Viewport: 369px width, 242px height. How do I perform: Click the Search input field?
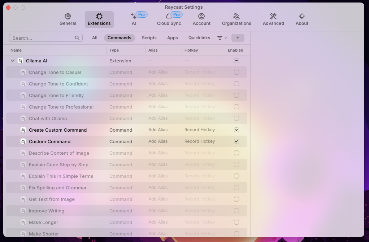coord(43,38)
